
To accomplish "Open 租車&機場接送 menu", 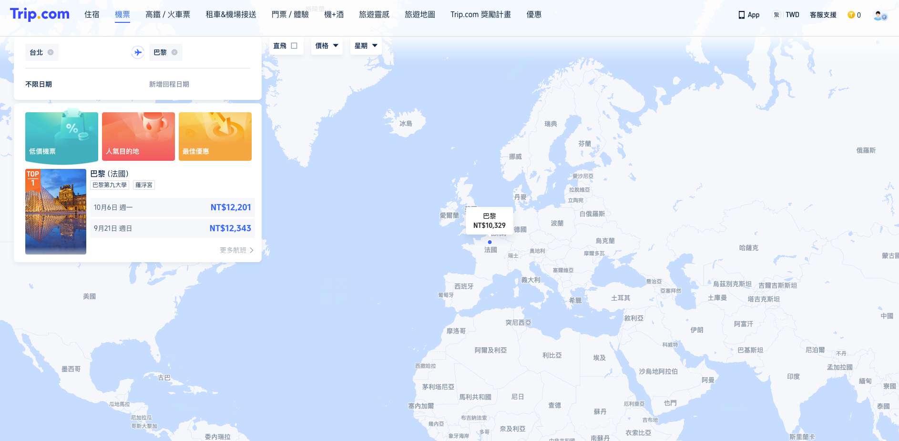I will [x=231, y=14].
